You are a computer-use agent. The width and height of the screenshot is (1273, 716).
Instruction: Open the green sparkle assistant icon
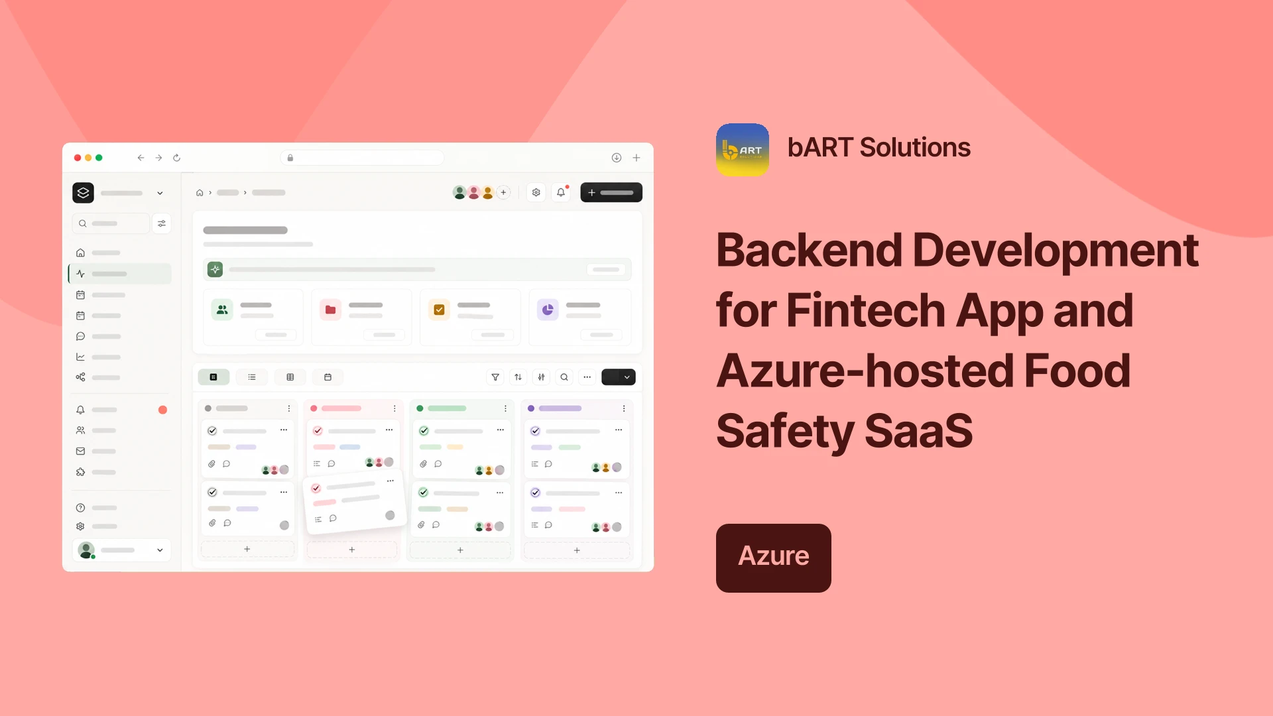[215, 269]
